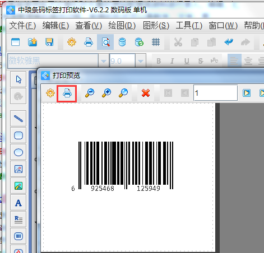Click the print icon in the print preview toolbar
The width and height of the screenshot is (264, 253).
67,93
